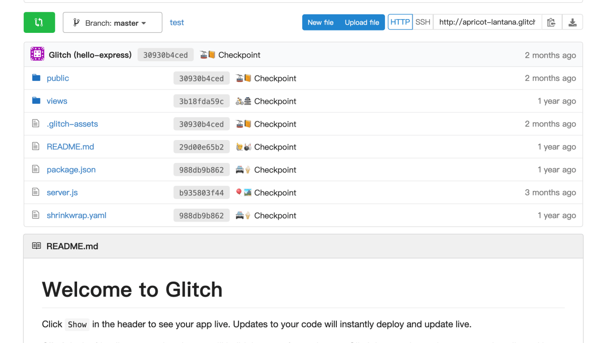Click the Glitch purple avatar icon

38,54
